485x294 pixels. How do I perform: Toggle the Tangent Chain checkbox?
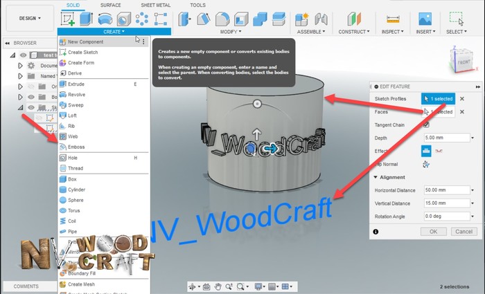(x=426, y=125)
